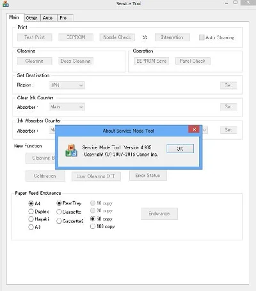Image resolution: width=256 pixels, height=291 pixels.
Task: Select the 100 copy radio button
Action: pos(93,226)
